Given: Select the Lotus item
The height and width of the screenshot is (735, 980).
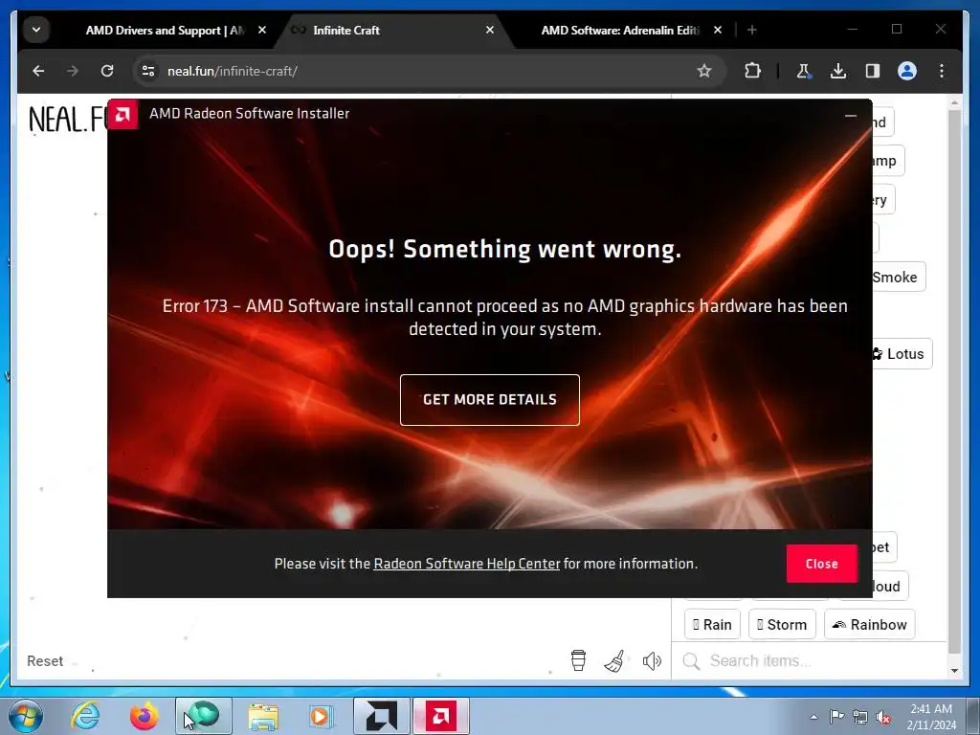Looking at the screenshot, I should [902, 354].
